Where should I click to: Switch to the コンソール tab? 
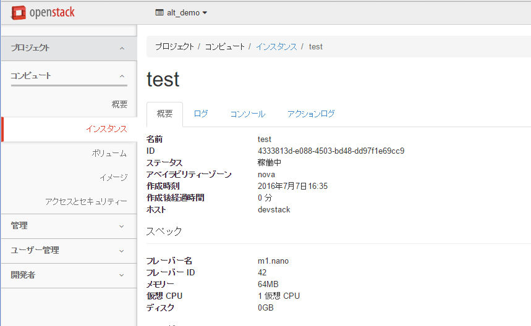pos(247,114)
